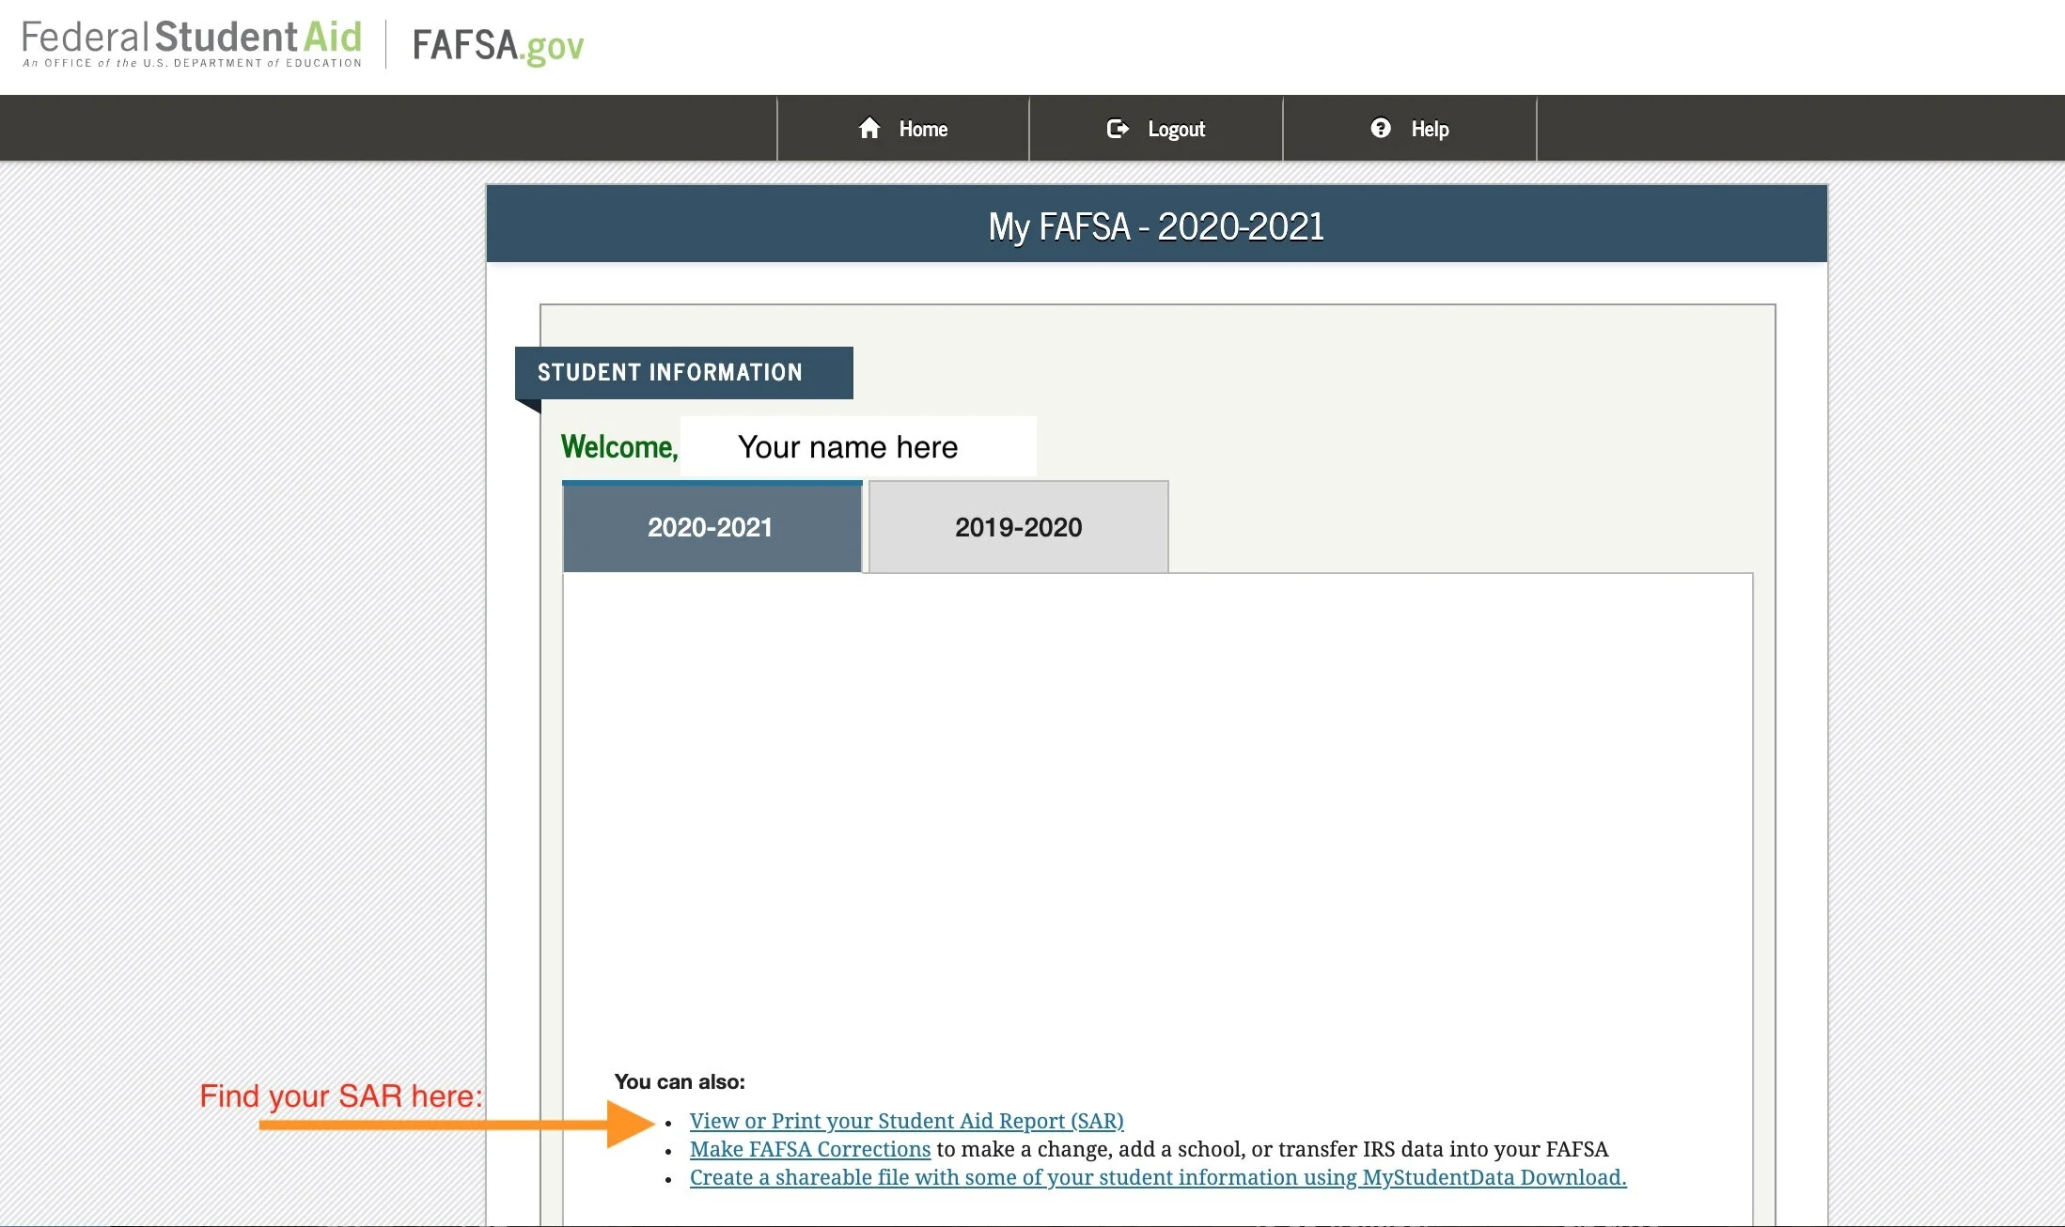Click the "Your name here" name field
This screenshot has width=2065, height=1227.
pyautogui.click(x=849, y=446)
